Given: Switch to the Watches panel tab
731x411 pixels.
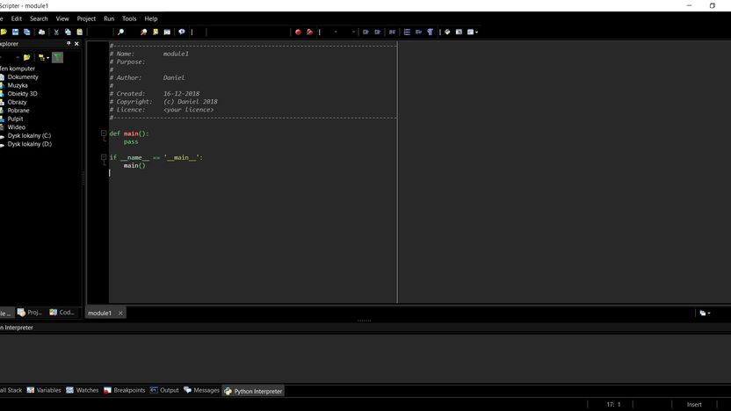Looking at the screenshot, I should tap(83, 391).
